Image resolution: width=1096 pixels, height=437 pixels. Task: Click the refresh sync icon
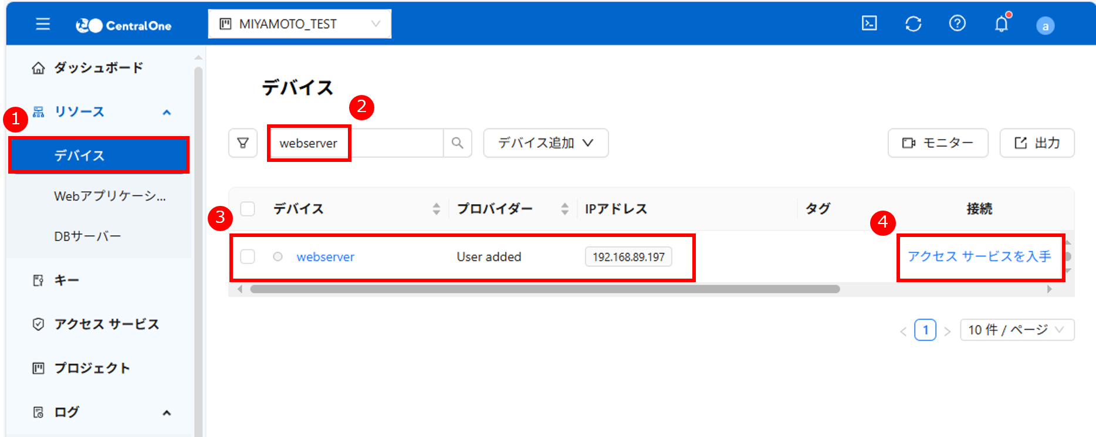coord(913,24)
